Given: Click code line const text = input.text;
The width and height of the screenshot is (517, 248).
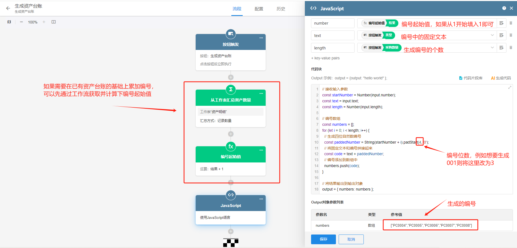Looking at the screenshot, I should tap(341, 101).
